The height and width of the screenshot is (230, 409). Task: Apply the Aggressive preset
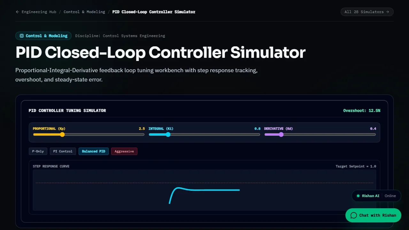tap(124, 151)
